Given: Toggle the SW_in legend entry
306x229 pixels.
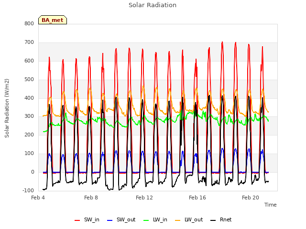Looking at the screenshot, I should 87,220.
